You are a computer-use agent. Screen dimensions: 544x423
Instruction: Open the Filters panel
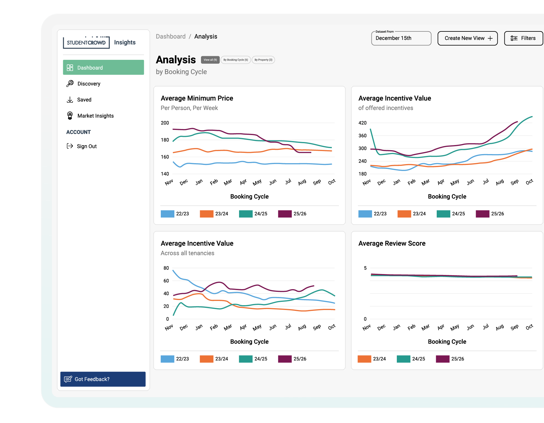pyautogui.click(x=523, y=38)
